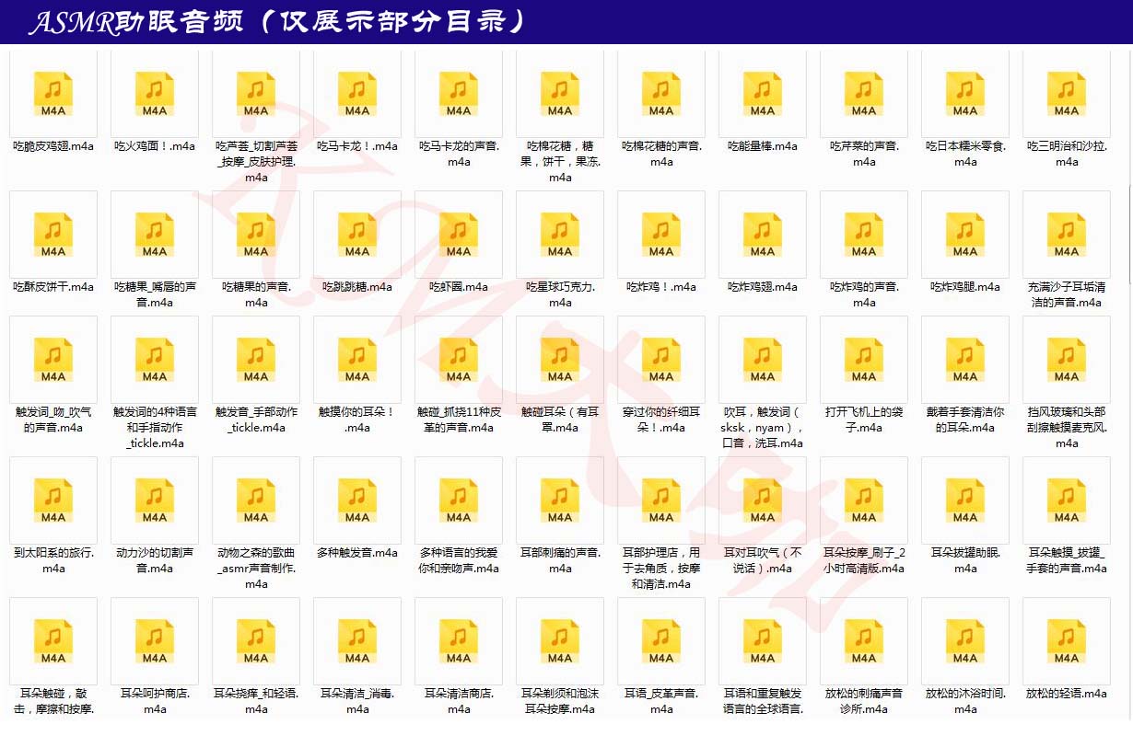This screenshot has height=736, width=1133.
Task: Select the 触摸你的耳朵！.m4a file icon
Action: click(x=357, y=361)
